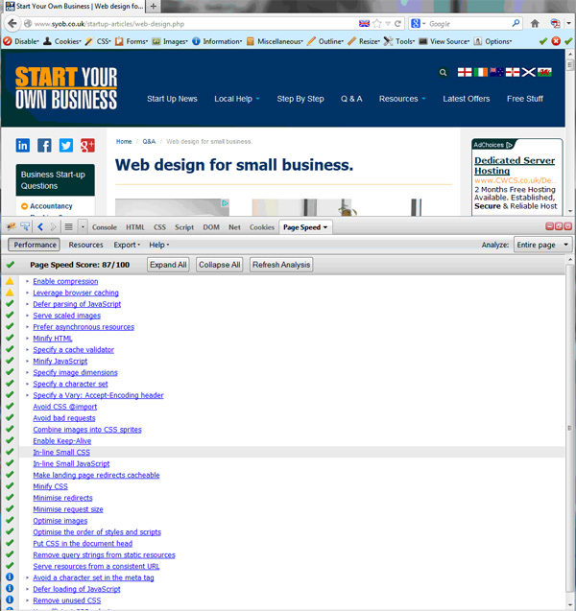The height and width of the screenshot is (611, 576).
Task: Click the website search magnifier icon
Action: point(443,73)
